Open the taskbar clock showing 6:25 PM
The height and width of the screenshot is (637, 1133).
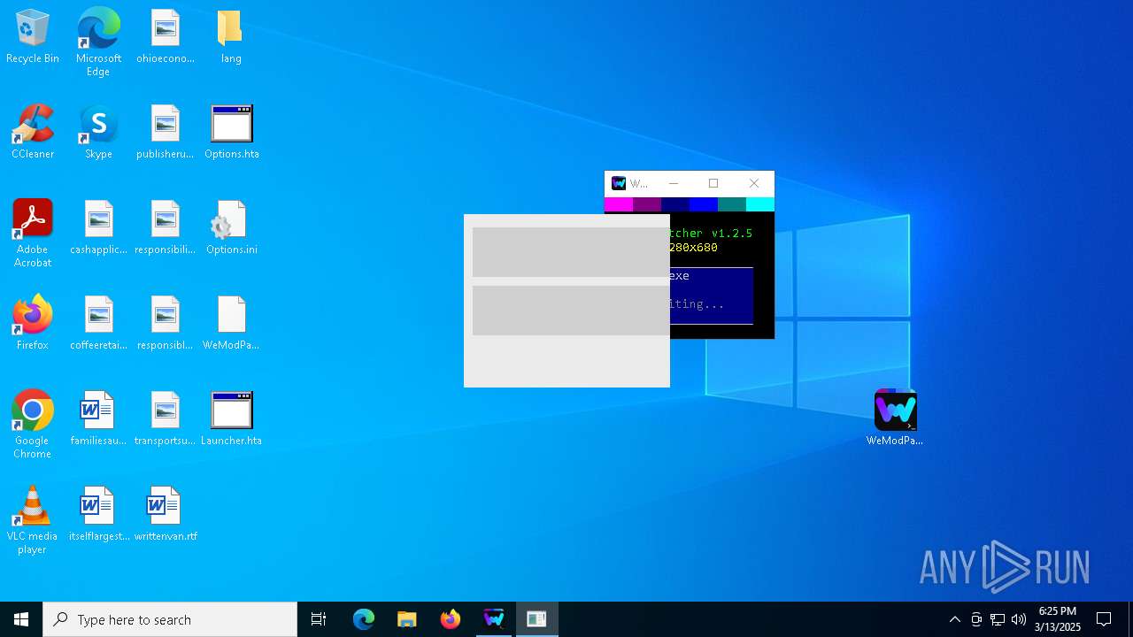coord(1058,619)
